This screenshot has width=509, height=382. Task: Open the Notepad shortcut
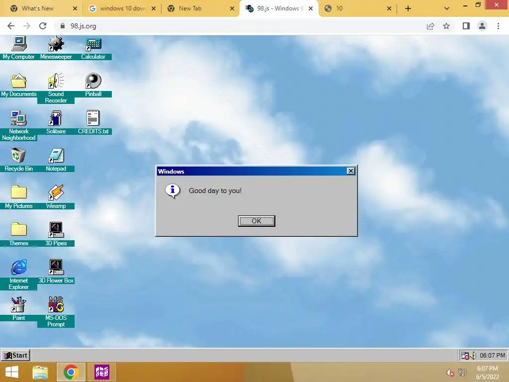[56, 160]
